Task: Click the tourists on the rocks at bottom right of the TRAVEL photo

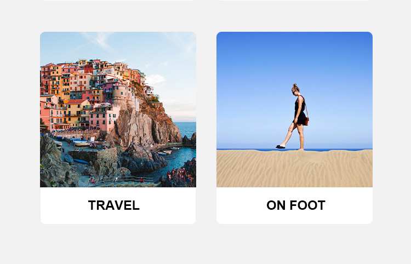Action: coord(180,174)
